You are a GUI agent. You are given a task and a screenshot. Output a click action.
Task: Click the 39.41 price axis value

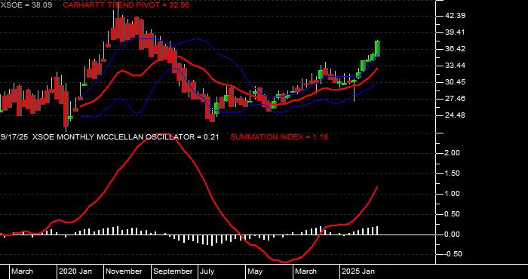456,32
